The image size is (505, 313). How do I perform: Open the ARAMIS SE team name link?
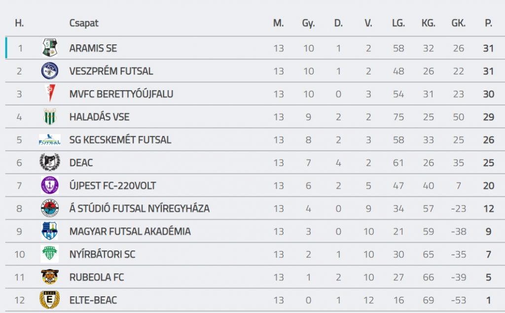(93, 48)
